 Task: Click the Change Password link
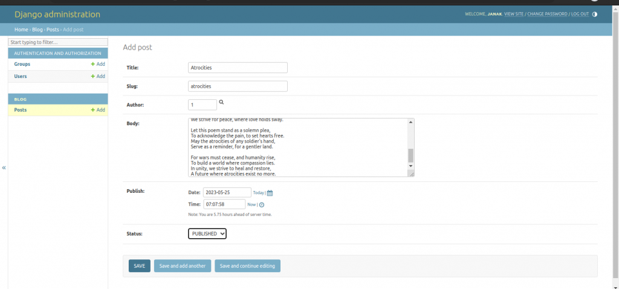548,15
